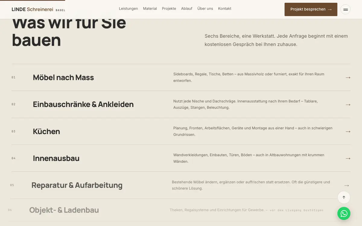Viewport: 362px width, 226px height.
Task: Click the arrow for Einbauschränke & Ankleiden
Action: (x=348, y=105)
